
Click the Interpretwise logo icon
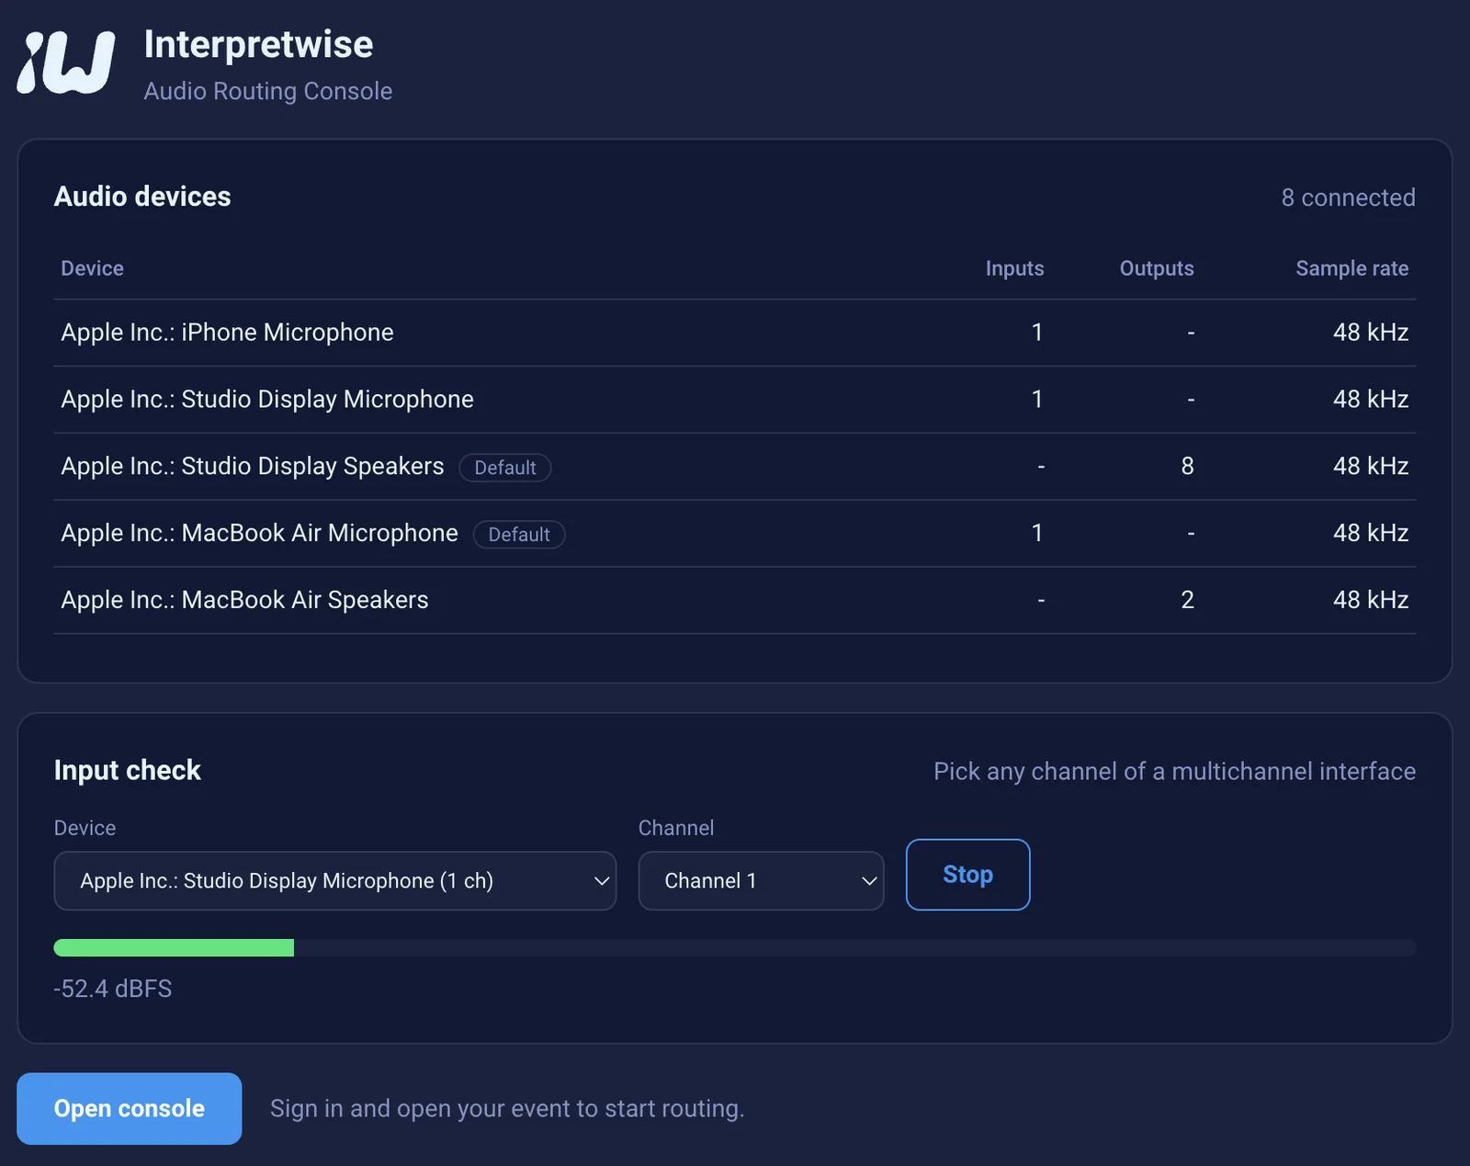pyautogui.click(x=66, y=62)
